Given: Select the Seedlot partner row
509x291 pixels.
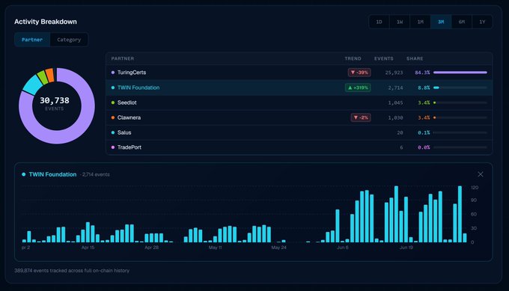Looking at the screenshot, I should click(299, 102).
